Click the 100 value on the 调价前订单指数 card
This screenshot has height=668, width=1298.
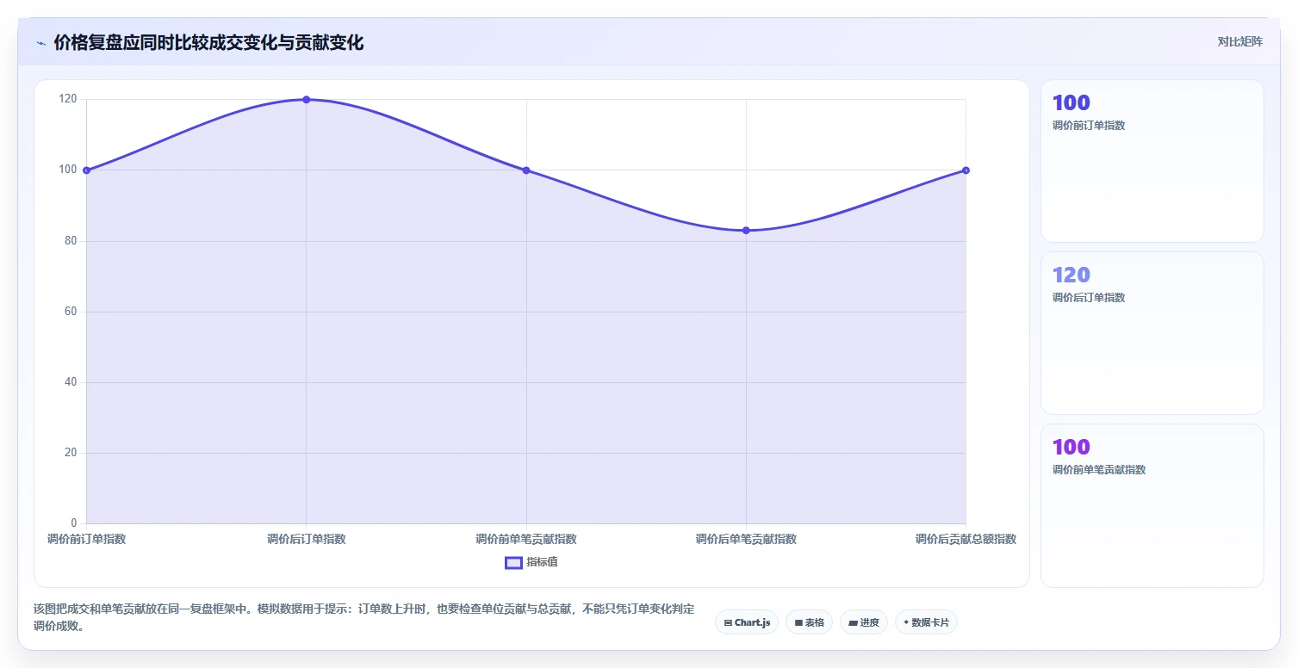(1071, 102)
